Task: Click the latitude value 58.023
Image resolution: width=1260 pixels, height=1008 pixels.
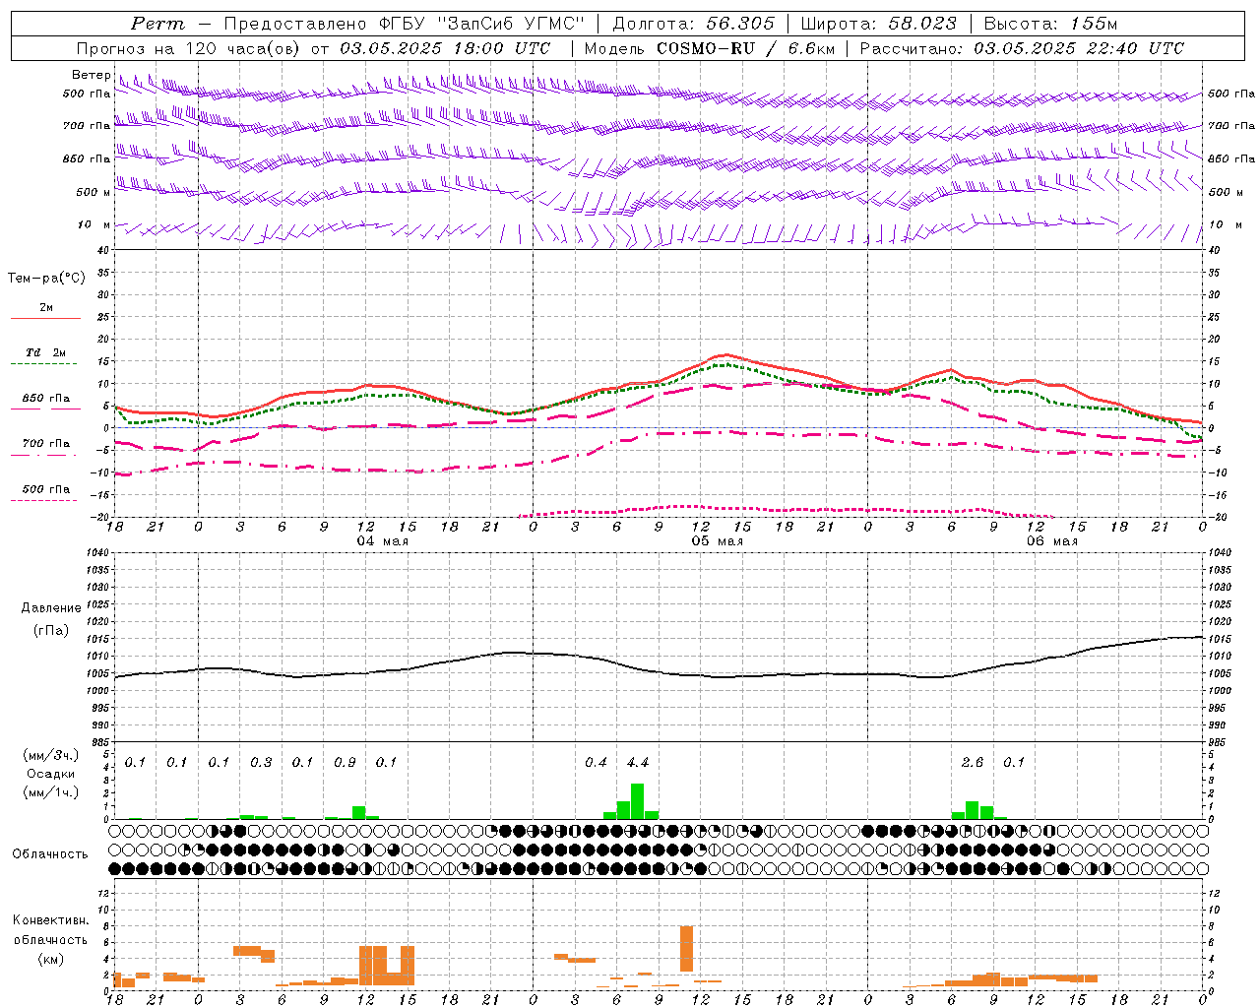Action: point(921,24)
